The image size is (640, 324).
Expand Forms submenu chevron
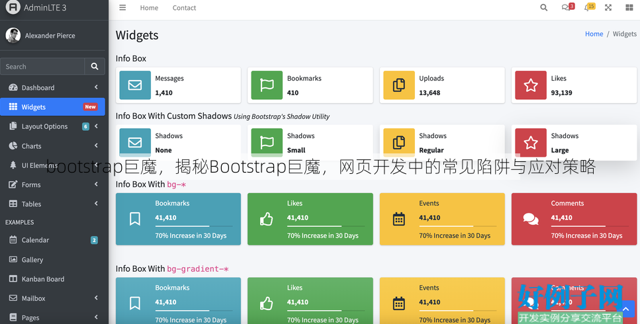(x=96, y=184)
